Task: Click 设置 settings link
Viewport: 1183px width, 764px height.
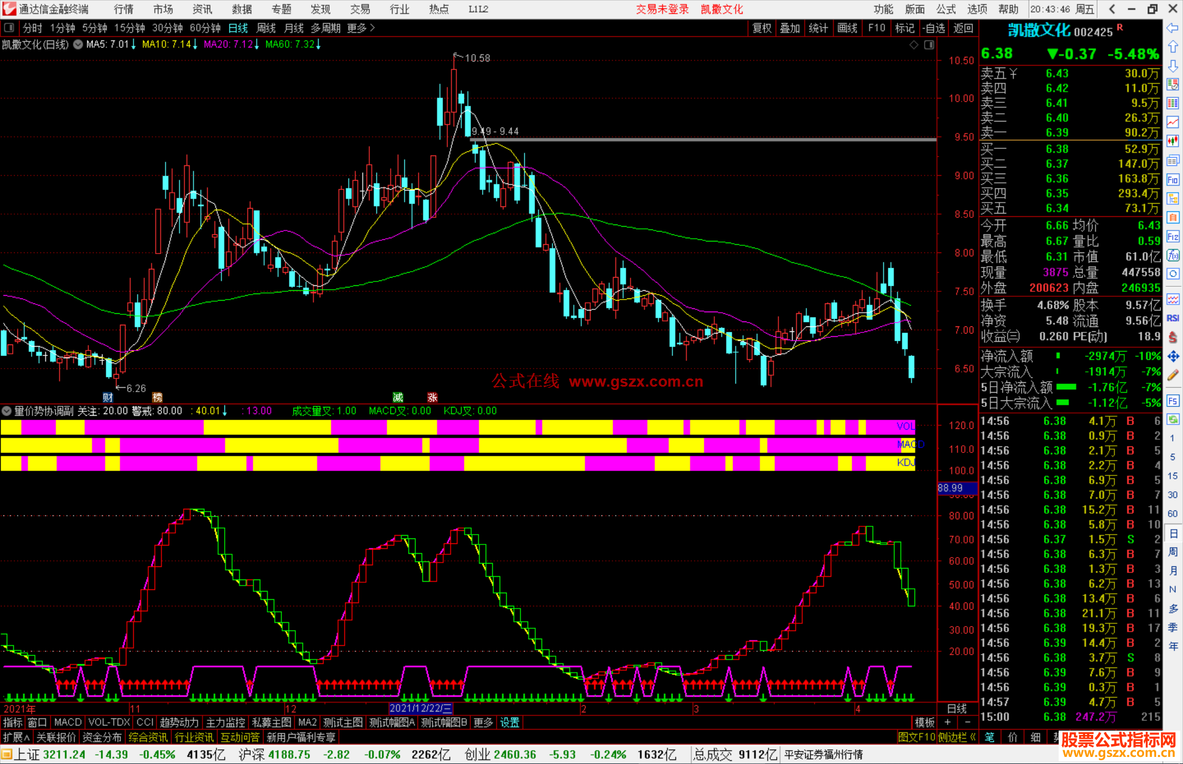Action: point(509,722)
